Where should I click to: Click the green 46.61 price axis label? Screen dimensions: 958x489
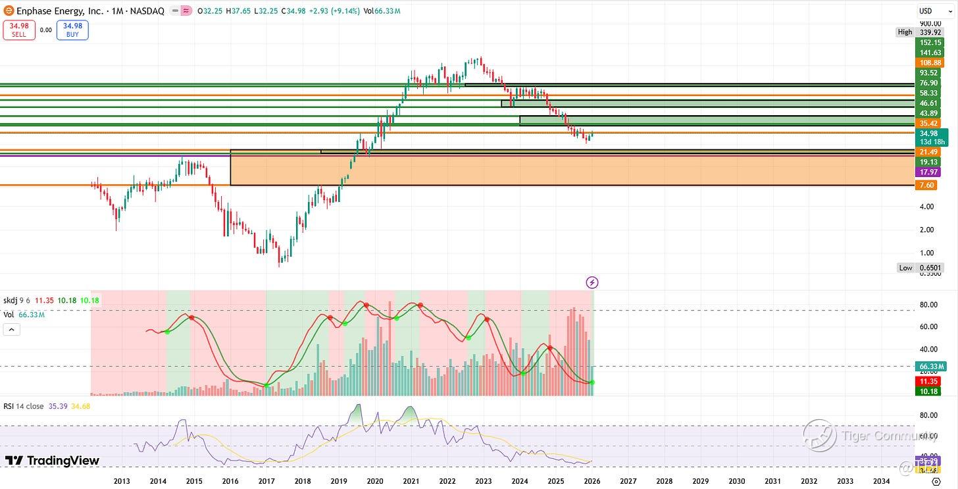929,103
